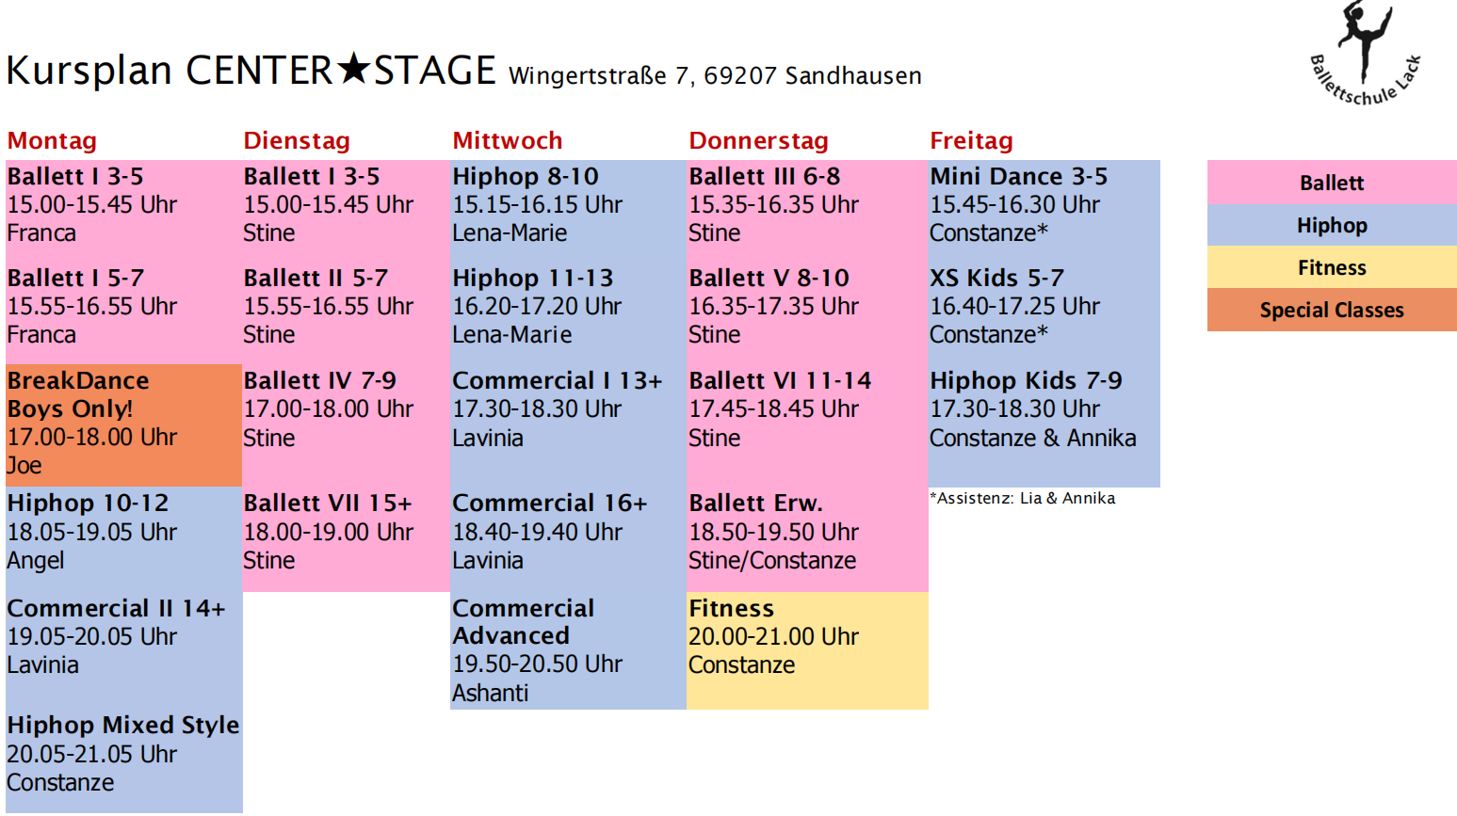Click the Montag column header
Image resolution: width=1457 pixels, height=816 pixels.
pyautogui.click(x=52, y=141)
